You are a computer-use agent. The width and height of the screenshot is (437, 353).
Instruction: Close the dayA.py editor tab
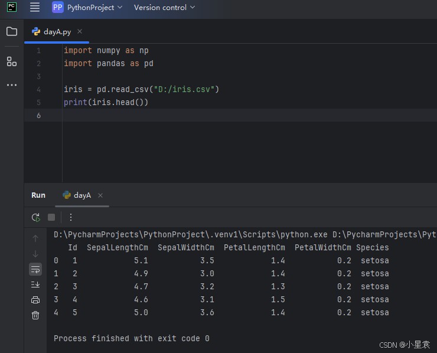(x=80, y=31)
